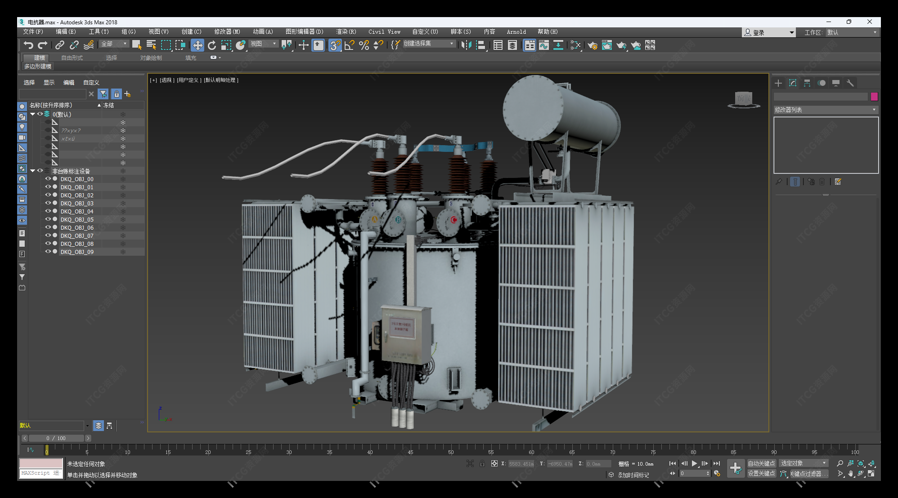Toggle the selection lock icon
The image size is (898, 498).
(482, 463)
